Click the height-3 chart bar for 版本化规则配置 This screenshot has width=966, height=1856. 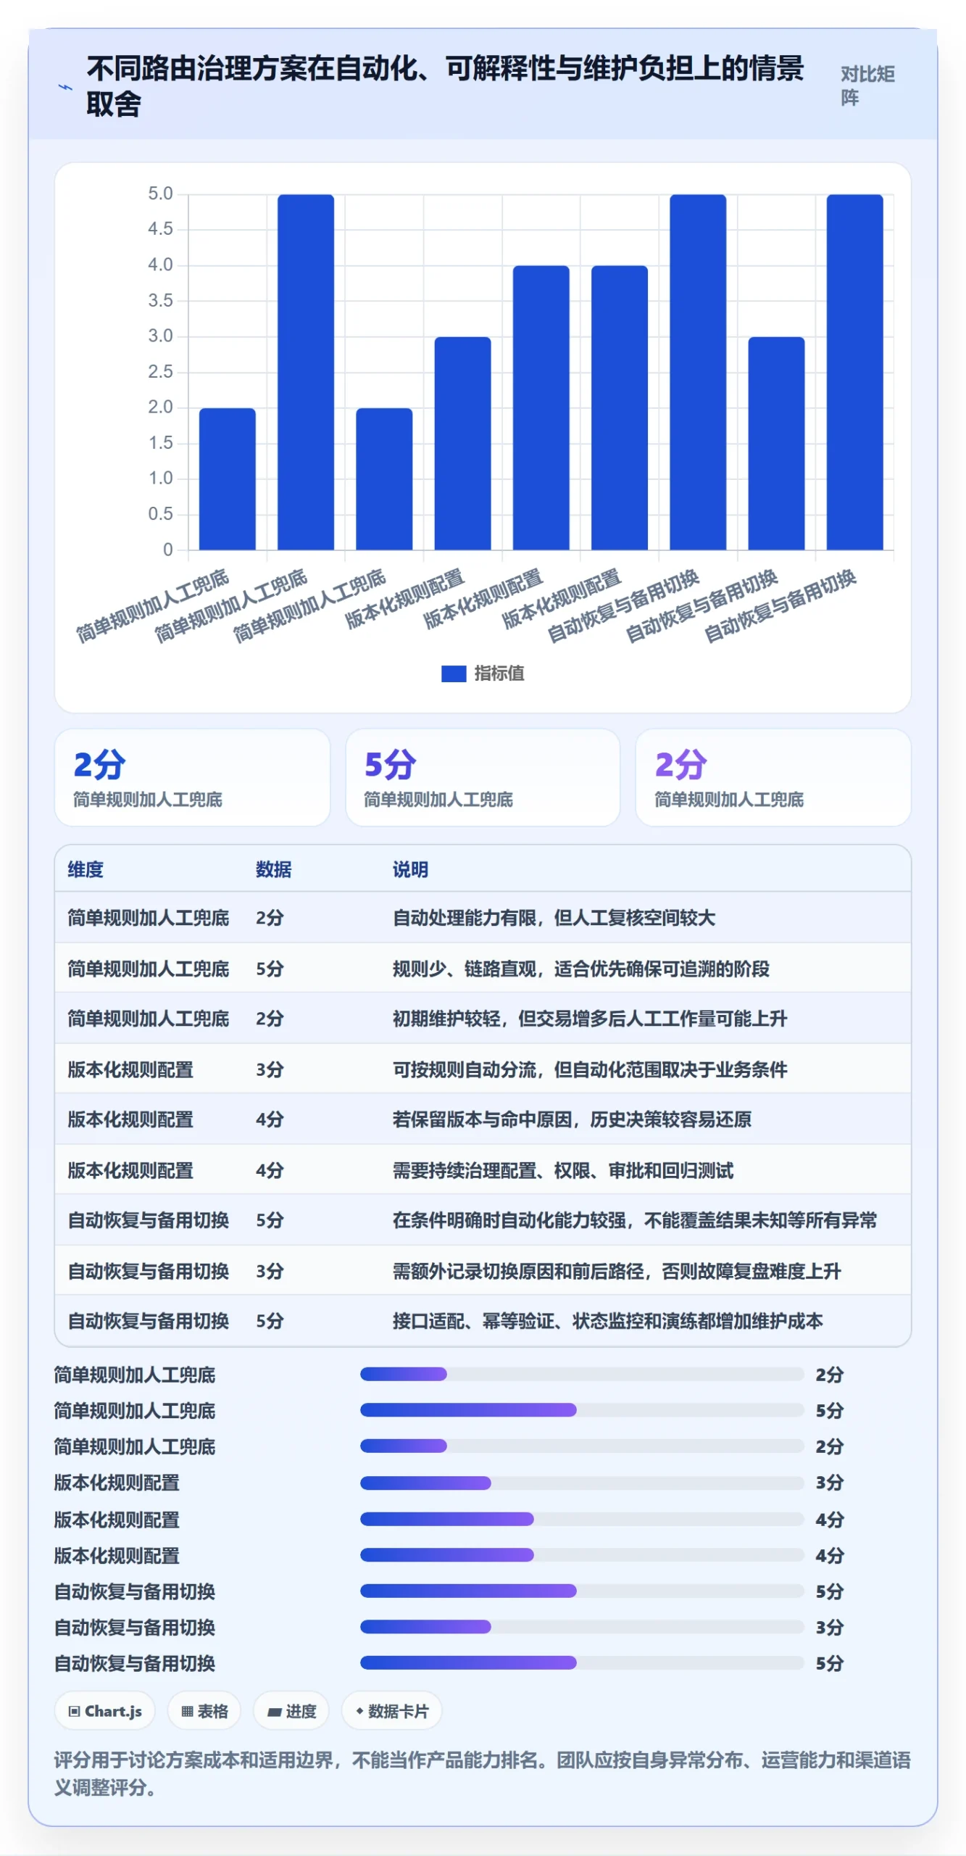pyautogui.click(x=462, y=443)
